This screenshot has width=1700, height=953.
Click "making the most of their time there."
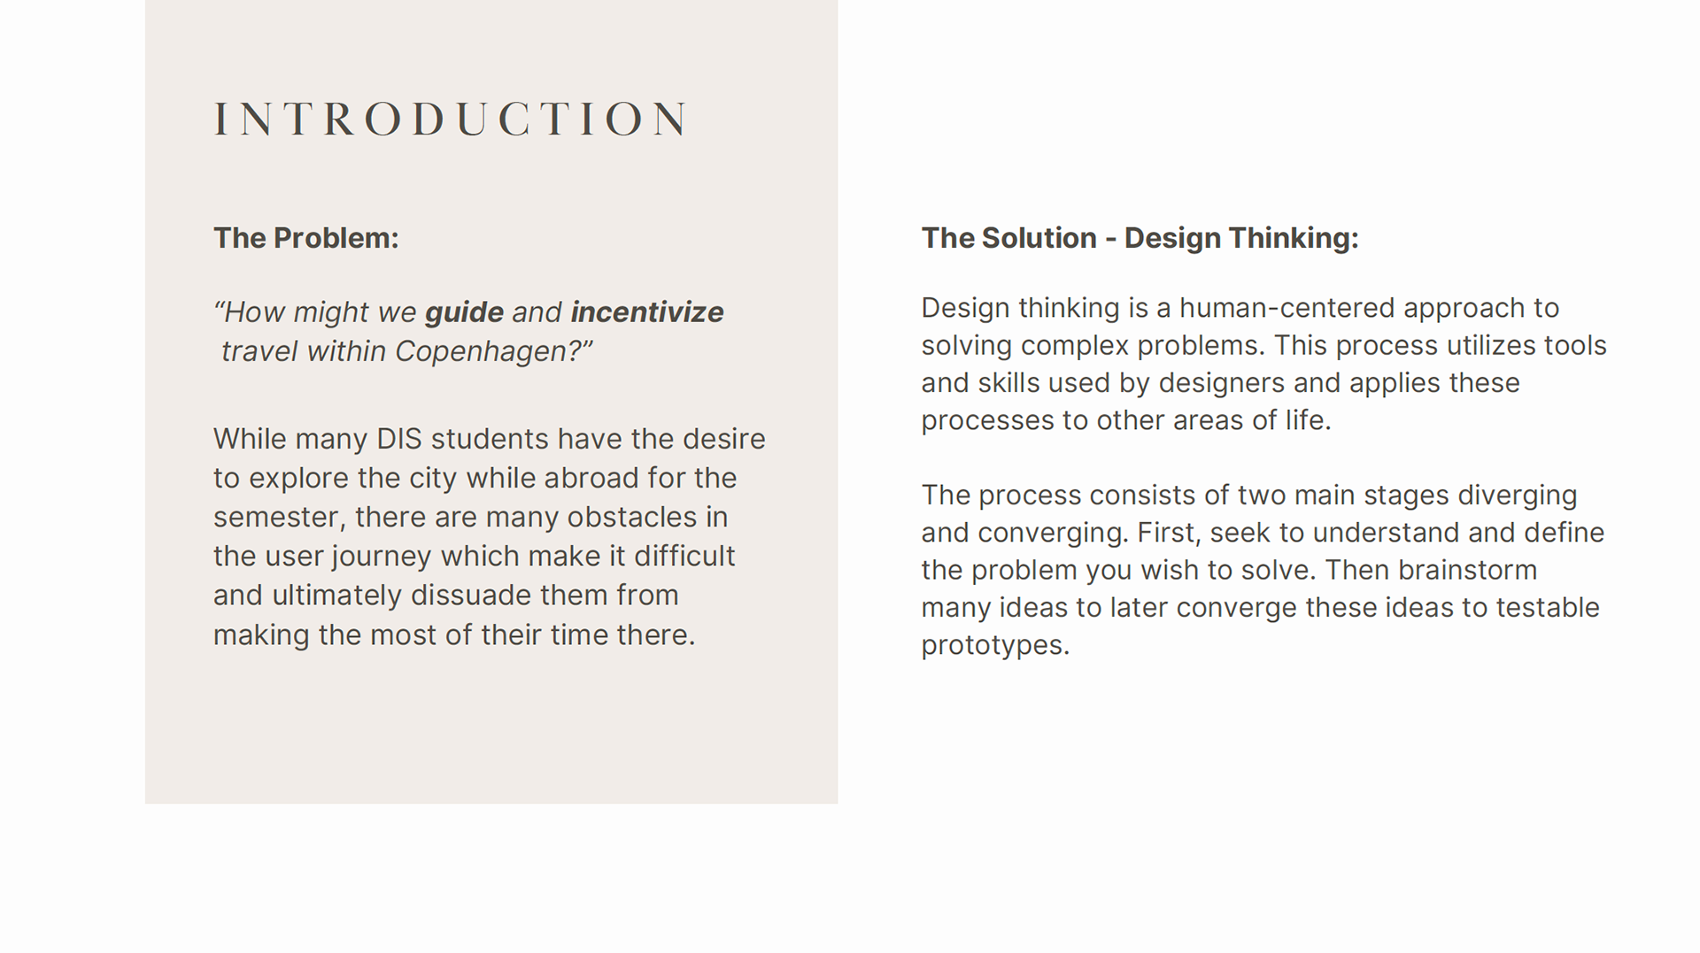(453, 635)
